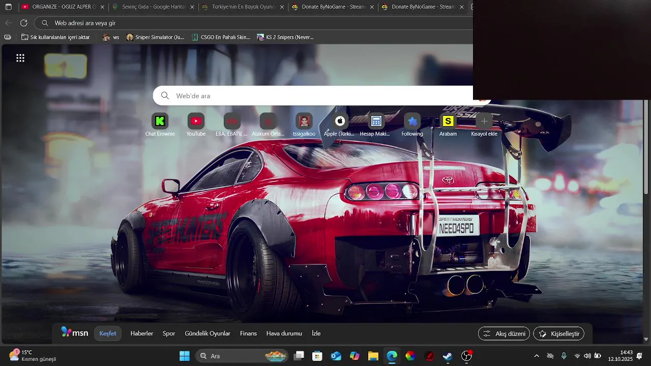Select the Spor feed tab
The width and height of the screenshot is (651, 366).
[169, 333]
